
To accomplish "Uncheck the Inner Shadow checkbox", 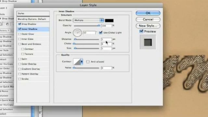I will click(x=19, y=29).
